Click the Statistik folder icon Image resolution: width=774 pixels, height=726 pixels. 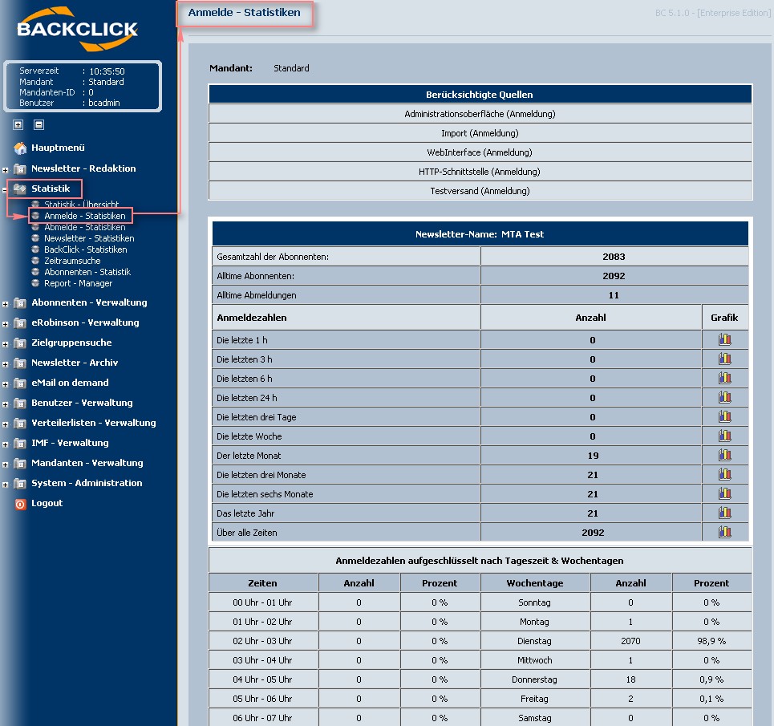tap(20, 189)
